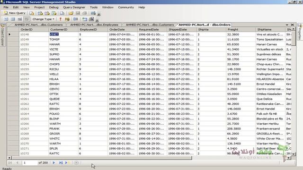Click the horizontal scrollbar left arrow
Viewport: 303px width, 170px height.
[x=9, y=158]
